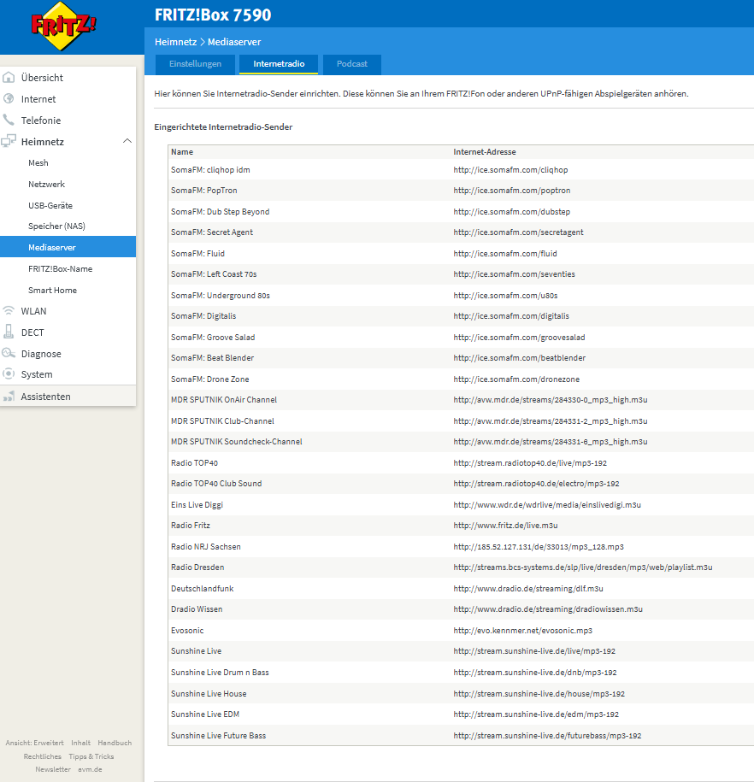The height and width of the screenshot is (782, 754).
Task: Collapse the Heimnetz menu chevron
Action: point(127,141)
